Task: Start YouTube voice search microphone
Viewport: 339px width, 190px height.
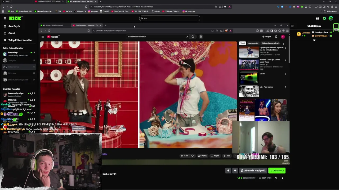Action: tap(201, 37)
